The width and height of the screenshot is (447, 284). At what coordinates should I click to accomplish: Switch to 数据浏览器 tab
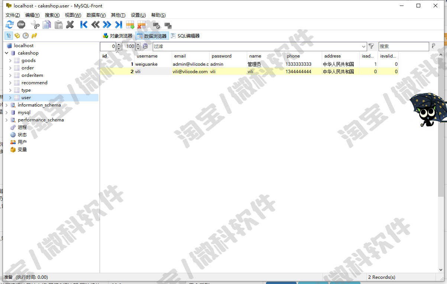click(152, 36)
